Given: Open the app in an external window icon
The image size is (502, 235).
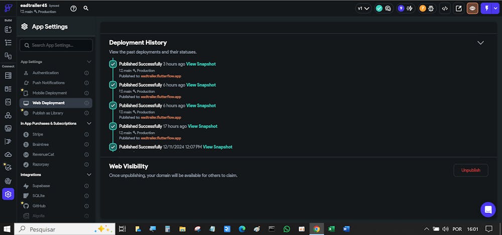Looking at the screenshot, I should [459, 9].
